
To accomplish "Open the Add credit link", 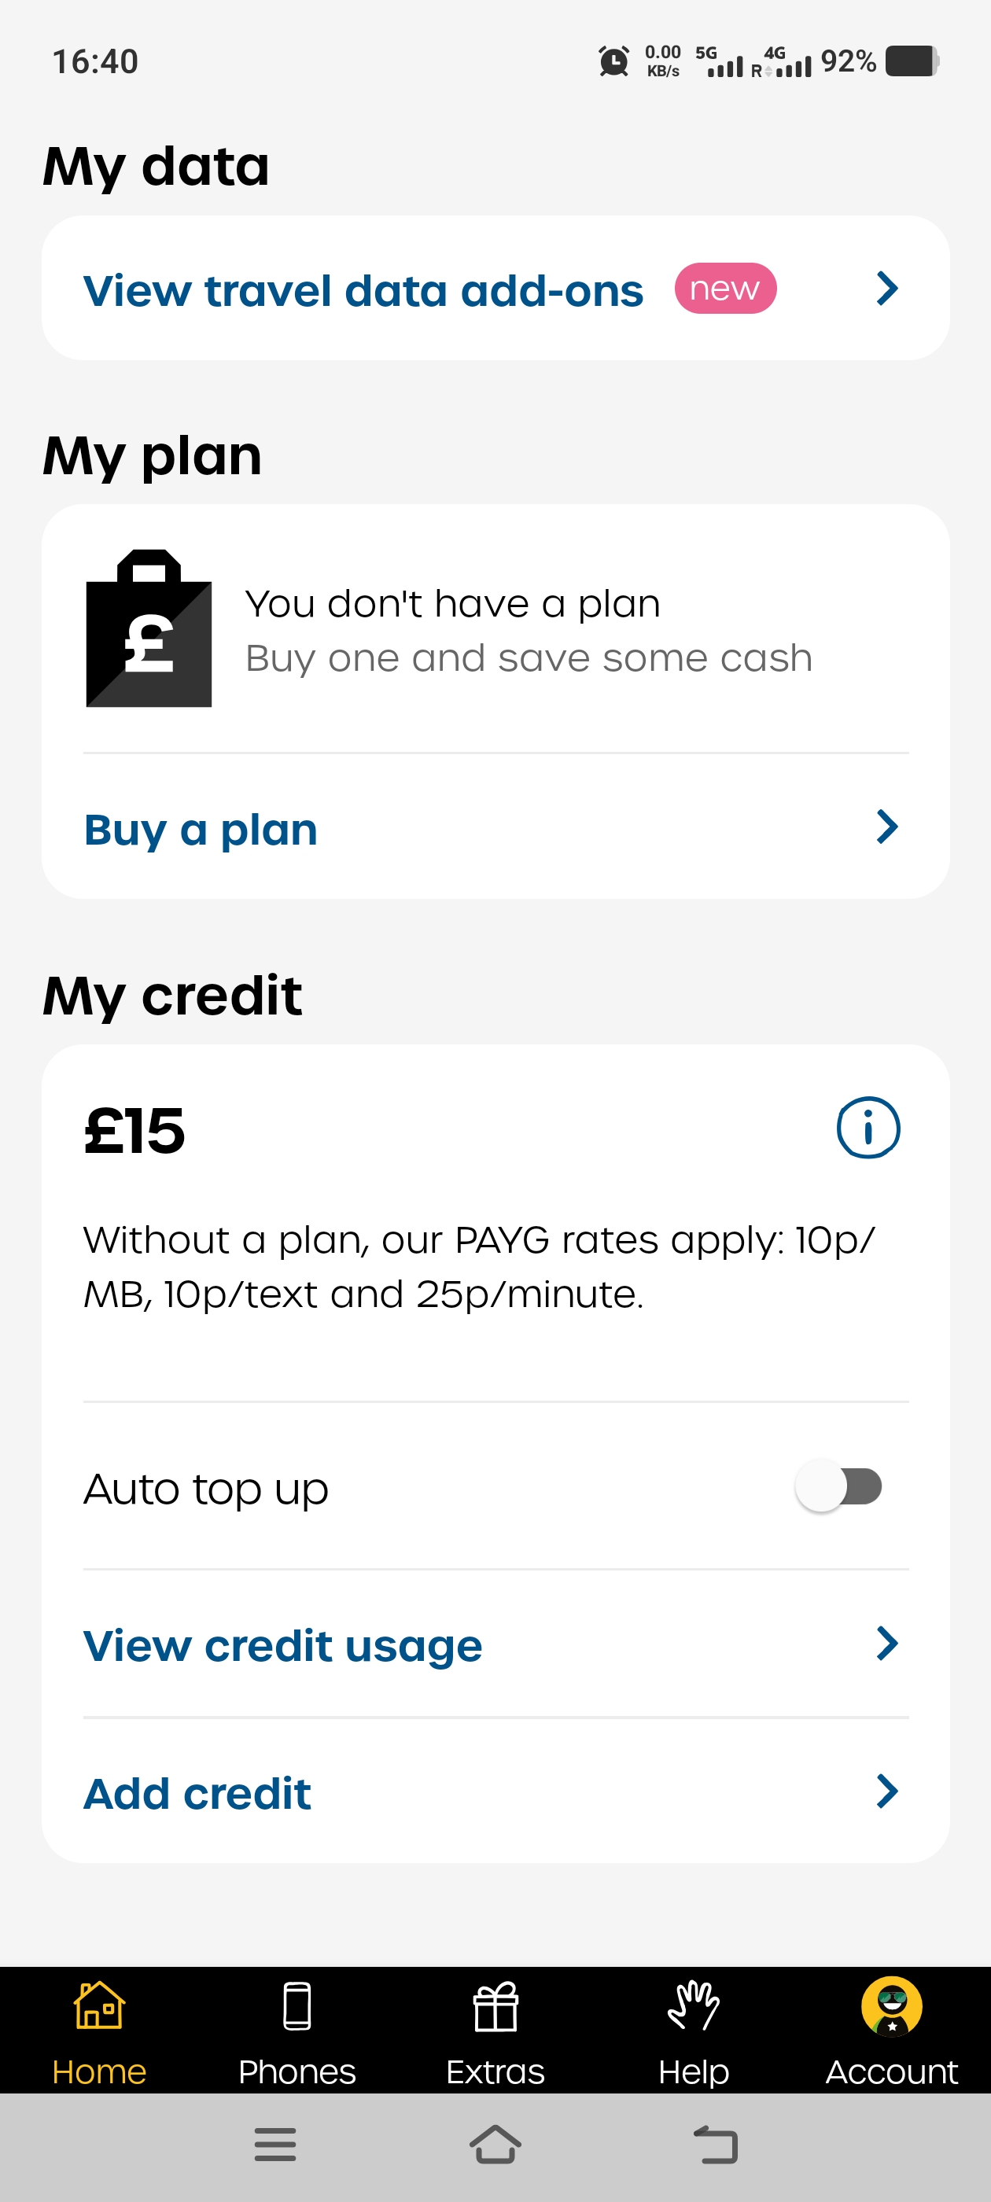I will click(x=197, y=1792).
